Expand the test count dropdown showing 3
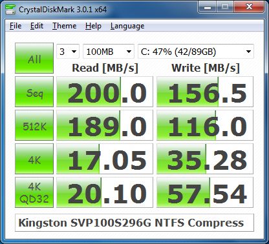Image resolution: width=269 pixels, height=244 pixels. click(68, 52)
